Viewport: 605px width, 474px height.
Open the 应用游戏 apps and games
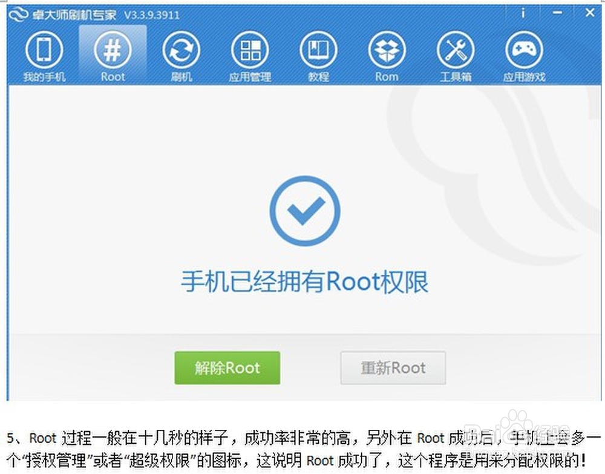click(524, 54)
